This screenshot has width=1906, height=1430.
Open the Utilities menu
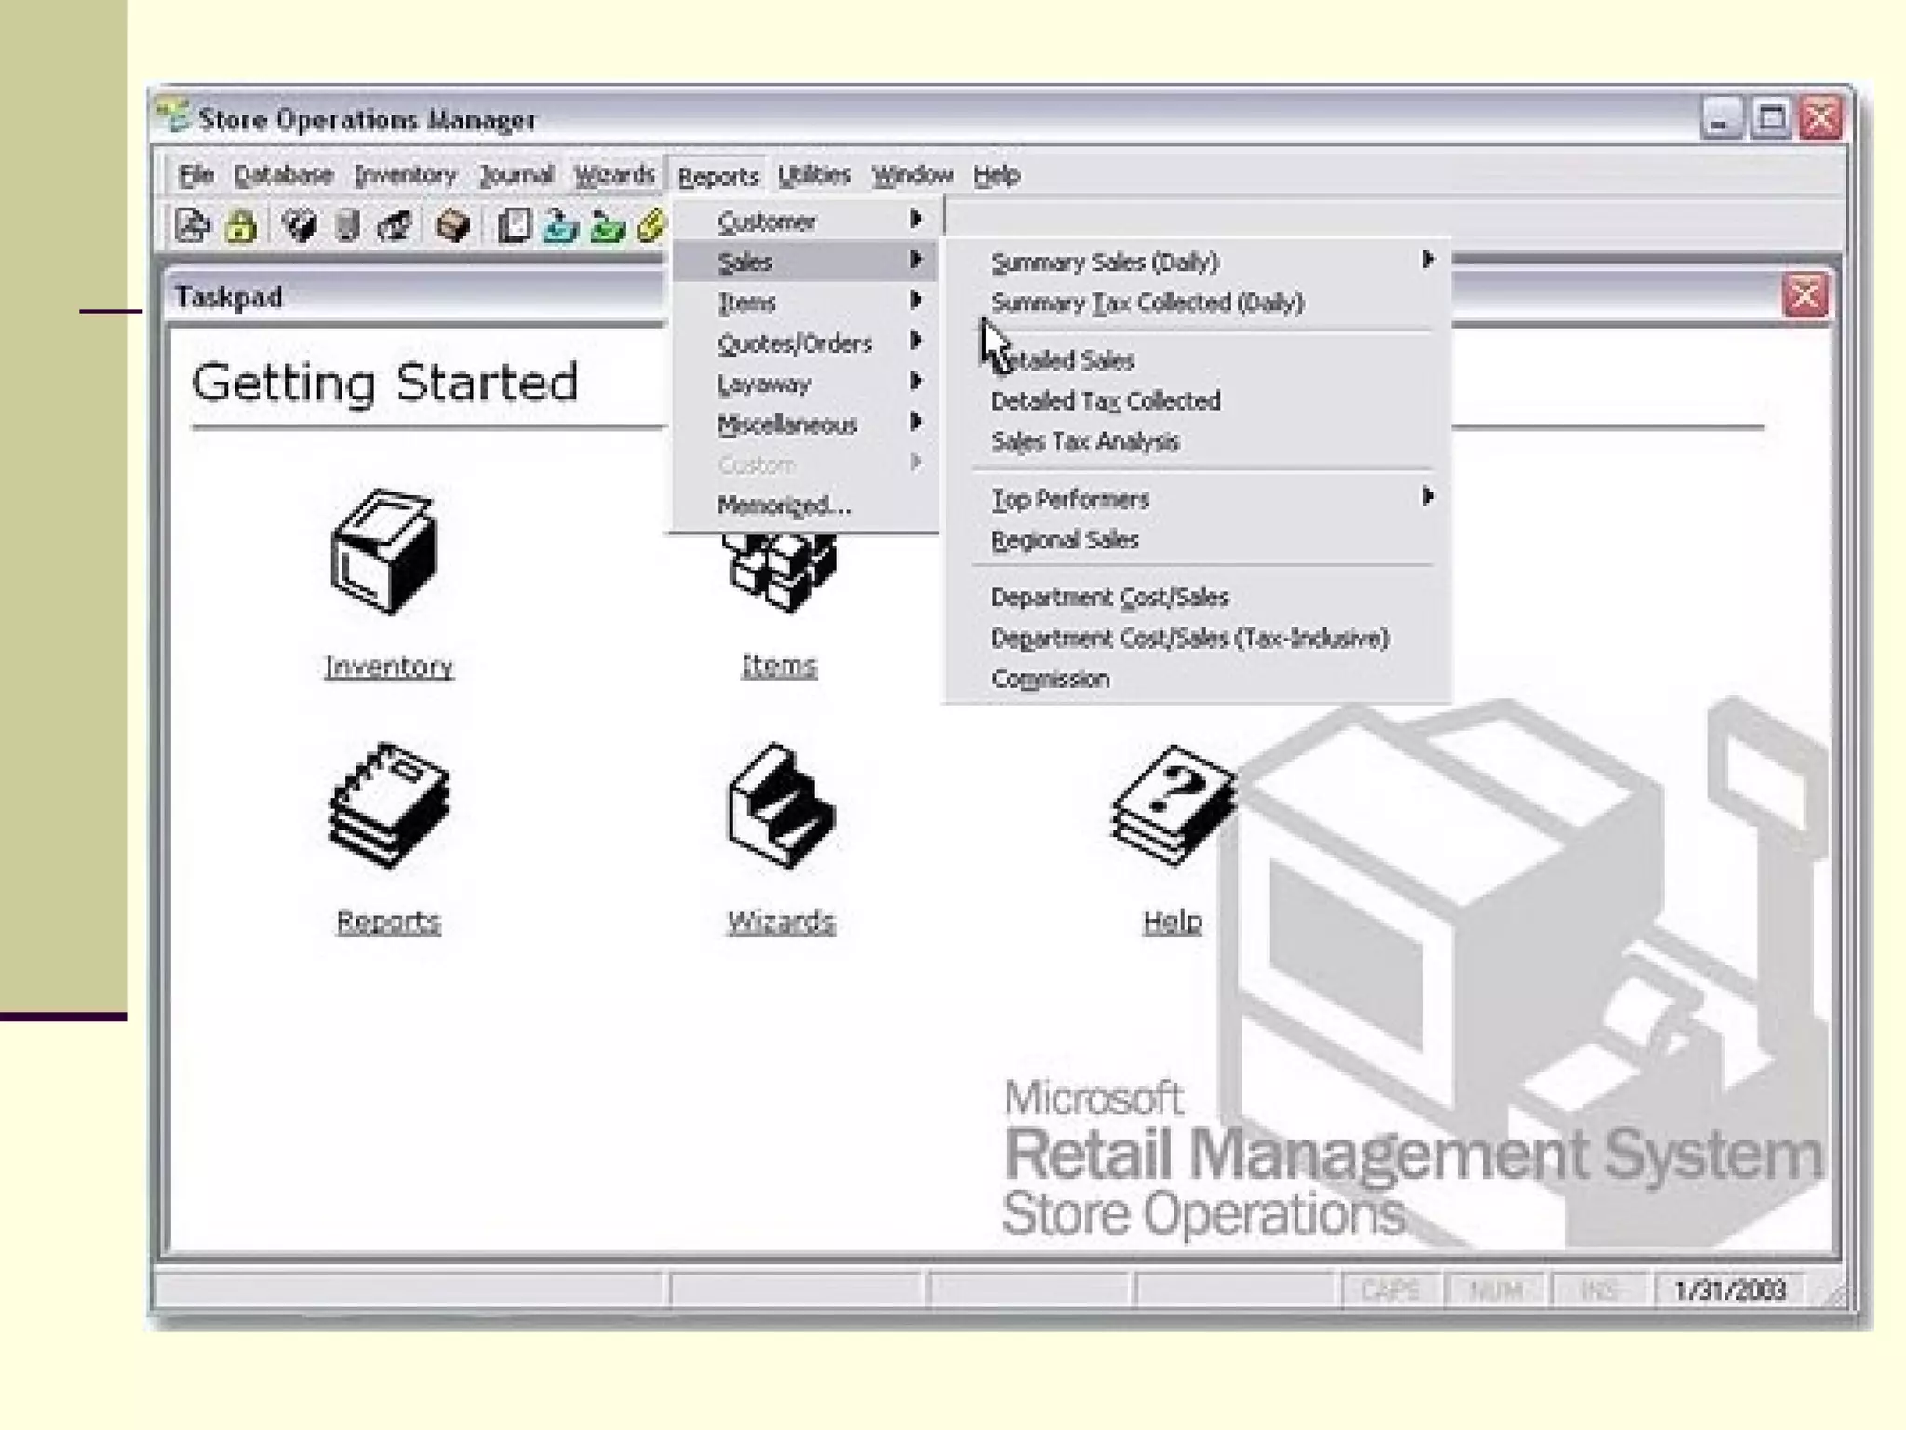point(814,175)
